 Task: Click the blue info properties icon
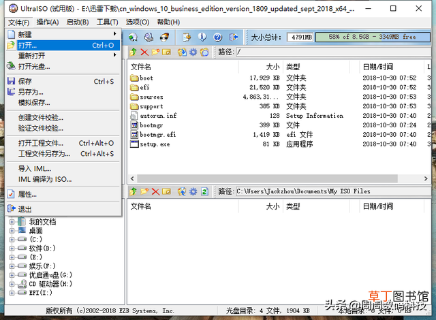coord(202,37)
